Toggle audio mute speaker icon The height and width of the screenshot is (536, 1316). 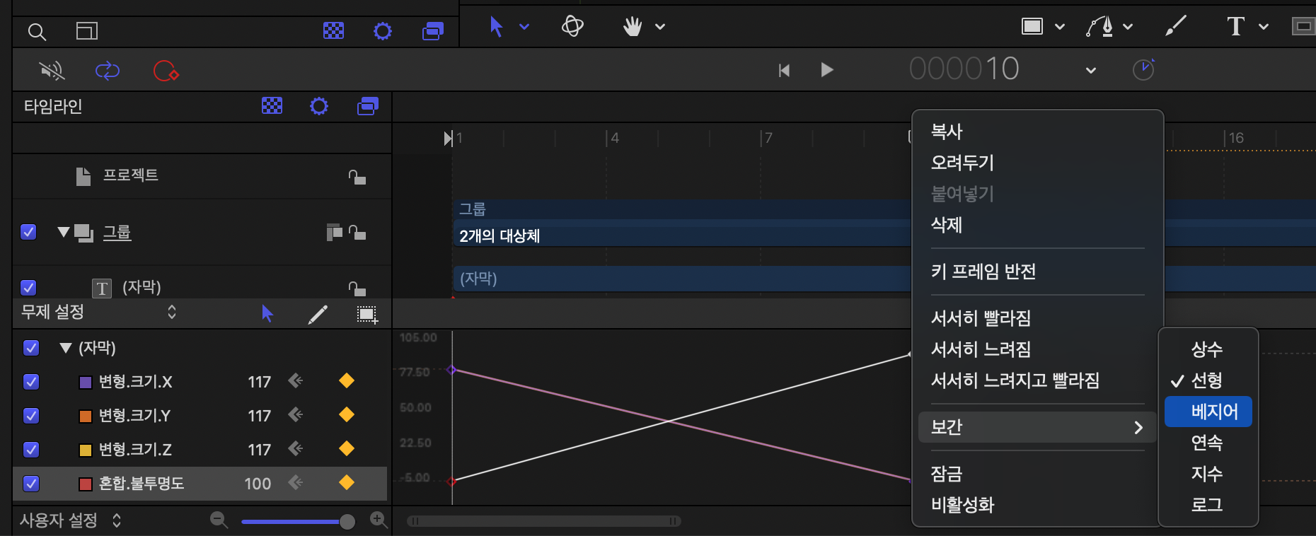tap(52, 70)
